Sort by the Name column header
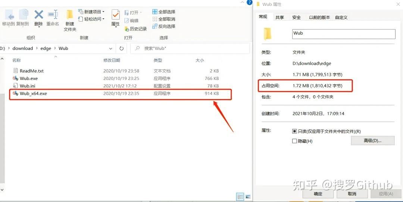This screenshot has height=202, width=403. coord(16,60)
